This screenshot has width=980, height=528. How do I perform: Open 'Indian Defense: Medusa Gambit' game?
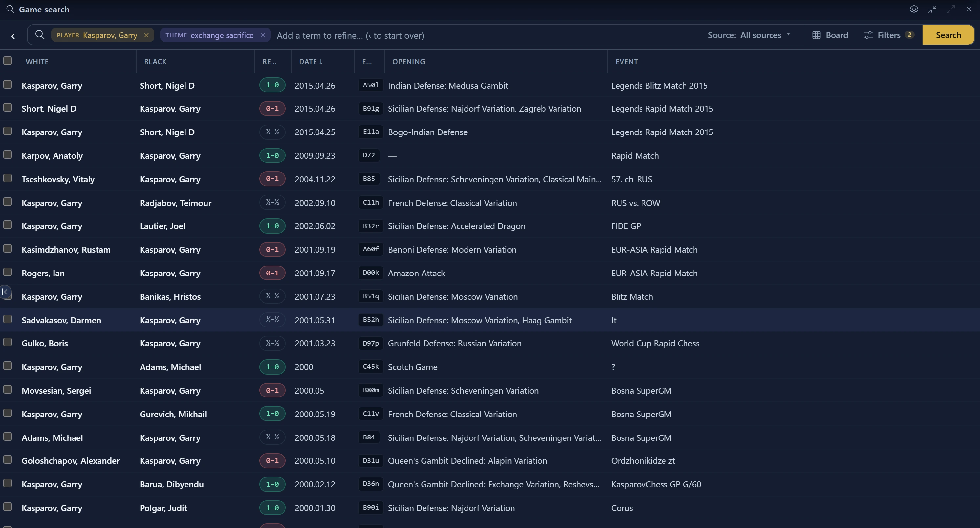(x=448, y=86)
